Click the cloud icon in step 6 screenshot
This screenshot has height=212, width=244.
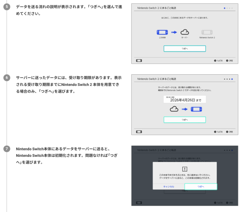tap(174, 109)
